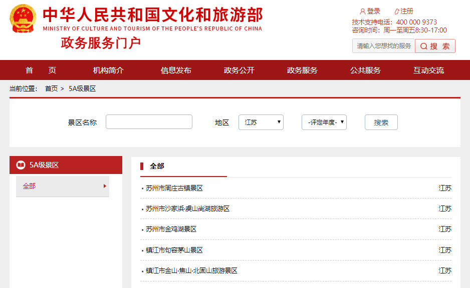Focus the 景区名称 input field
Screen dimensions: 470x288
point(149,122)
